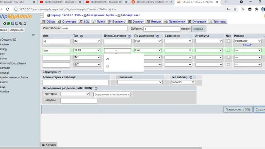The height and width of the screenshot is (149, 265).
Task: Open the index dropdown for ism row
Action: [248, 50]
